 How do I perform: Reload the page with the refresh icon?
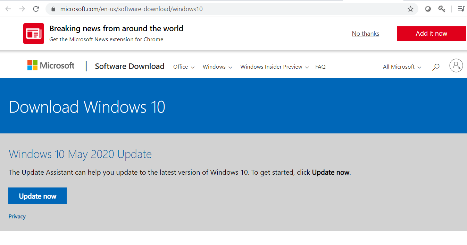(36, 9)
